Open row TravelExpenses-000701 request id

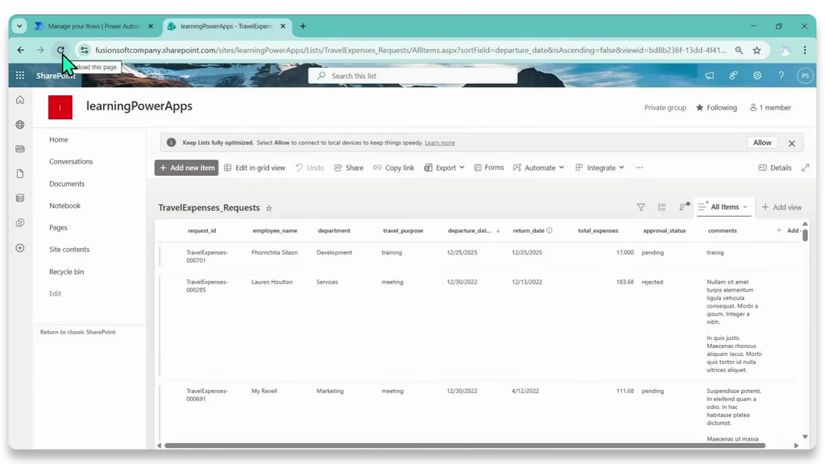(x=207, y=256)
